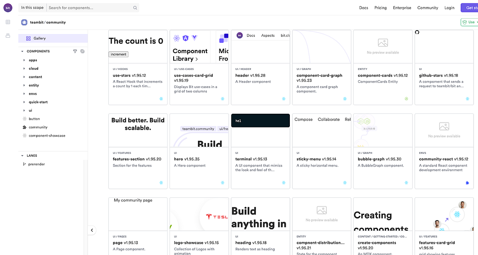
Task: Open the second left rail icon below grid
Action: tap(8, 35)
